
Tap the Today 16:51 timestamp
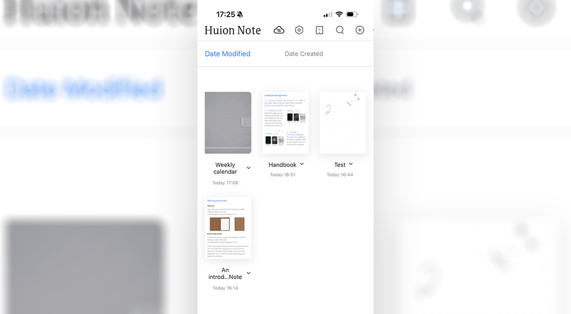[x=283, y=175]
